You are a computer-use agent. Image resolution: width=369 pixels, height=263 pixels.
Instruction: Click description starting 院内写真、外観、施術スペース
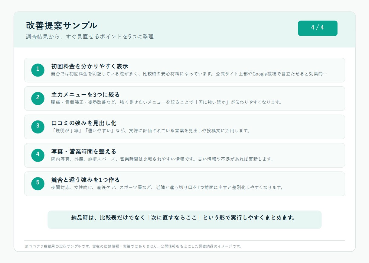click(x=162, y=159)
